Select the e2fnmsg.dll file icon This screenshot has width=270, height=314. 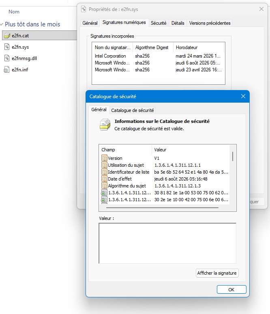[7, 58]
